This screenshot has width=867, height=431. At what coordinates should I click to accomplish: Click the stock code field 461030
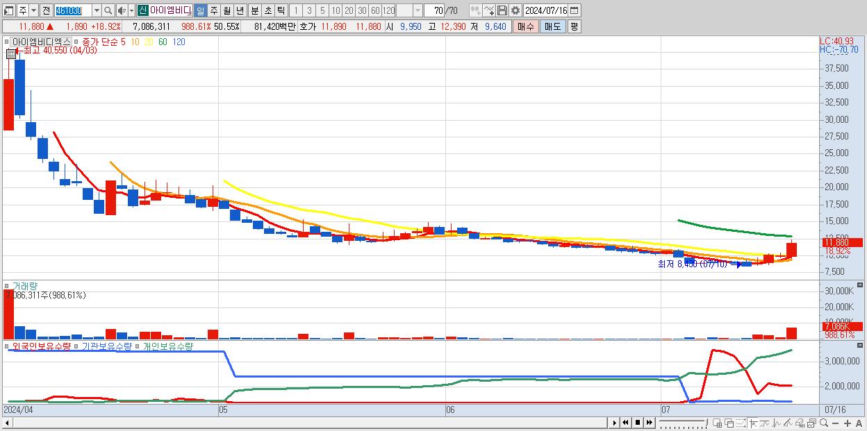[73, 10]
